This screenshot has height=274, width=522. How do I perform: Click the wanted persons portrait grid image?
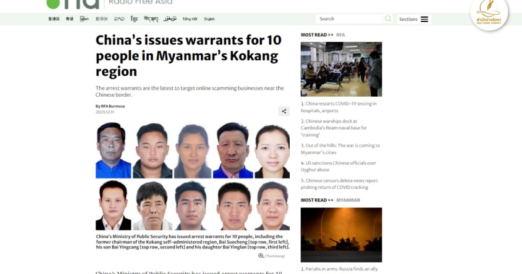193,176
